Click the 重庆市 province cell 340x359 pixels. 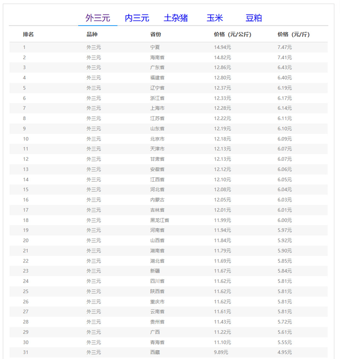point(157,302)
